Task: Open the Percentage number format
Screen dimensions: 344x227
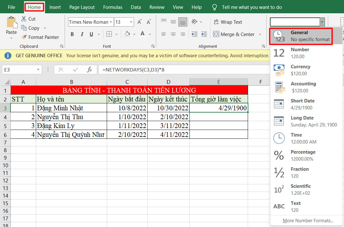Action: pos(303,155)
